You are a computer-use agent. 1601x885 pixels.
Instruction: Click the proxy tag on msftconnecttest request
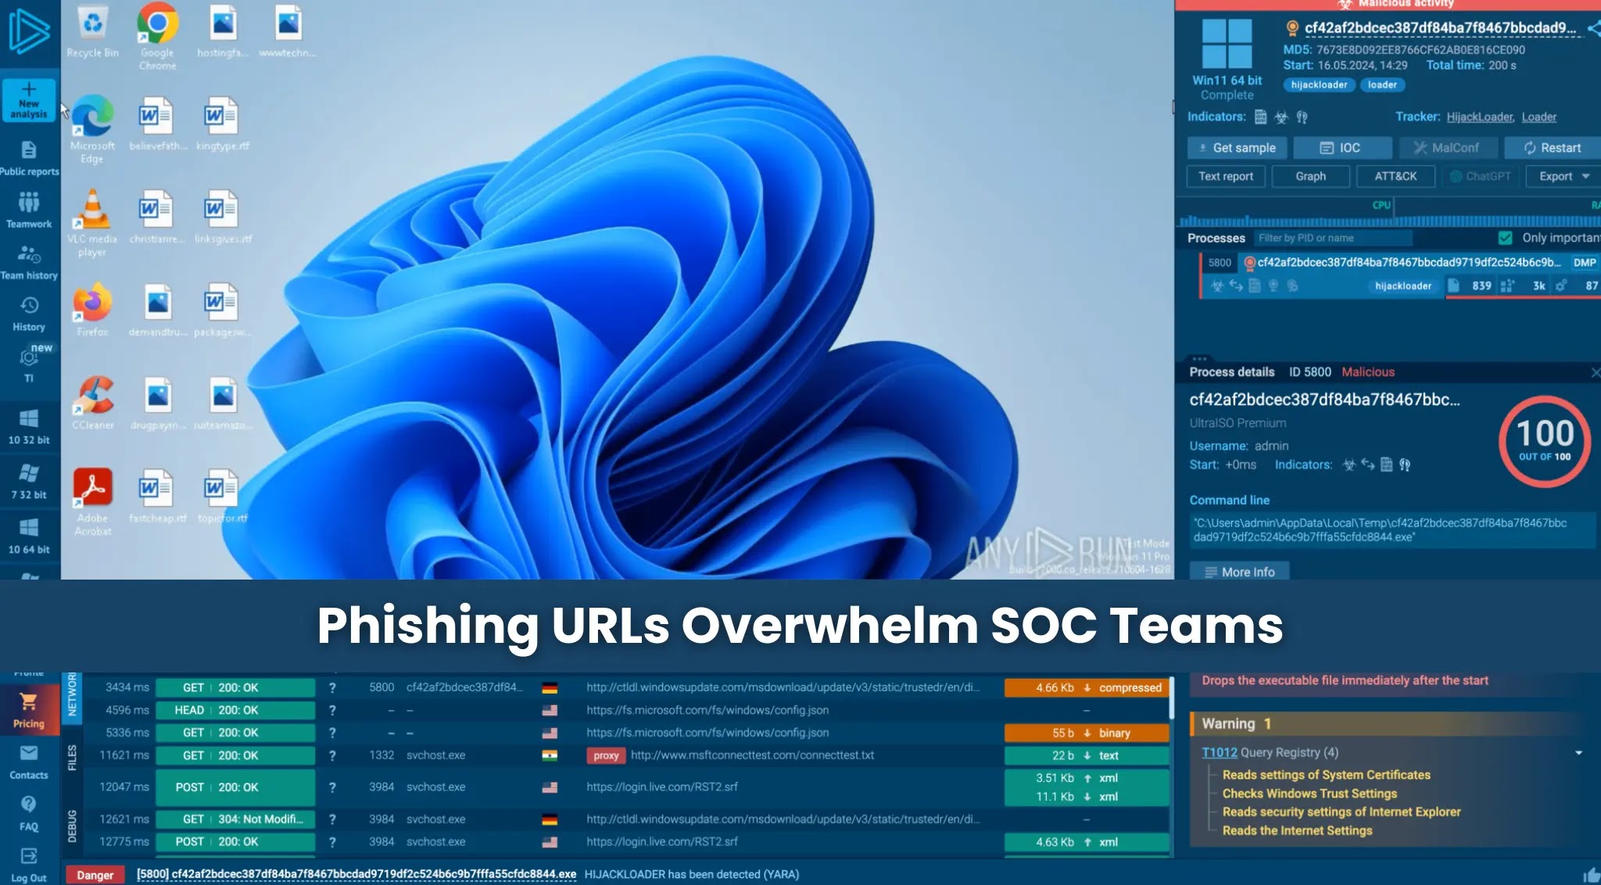click(x=606, y=756)
